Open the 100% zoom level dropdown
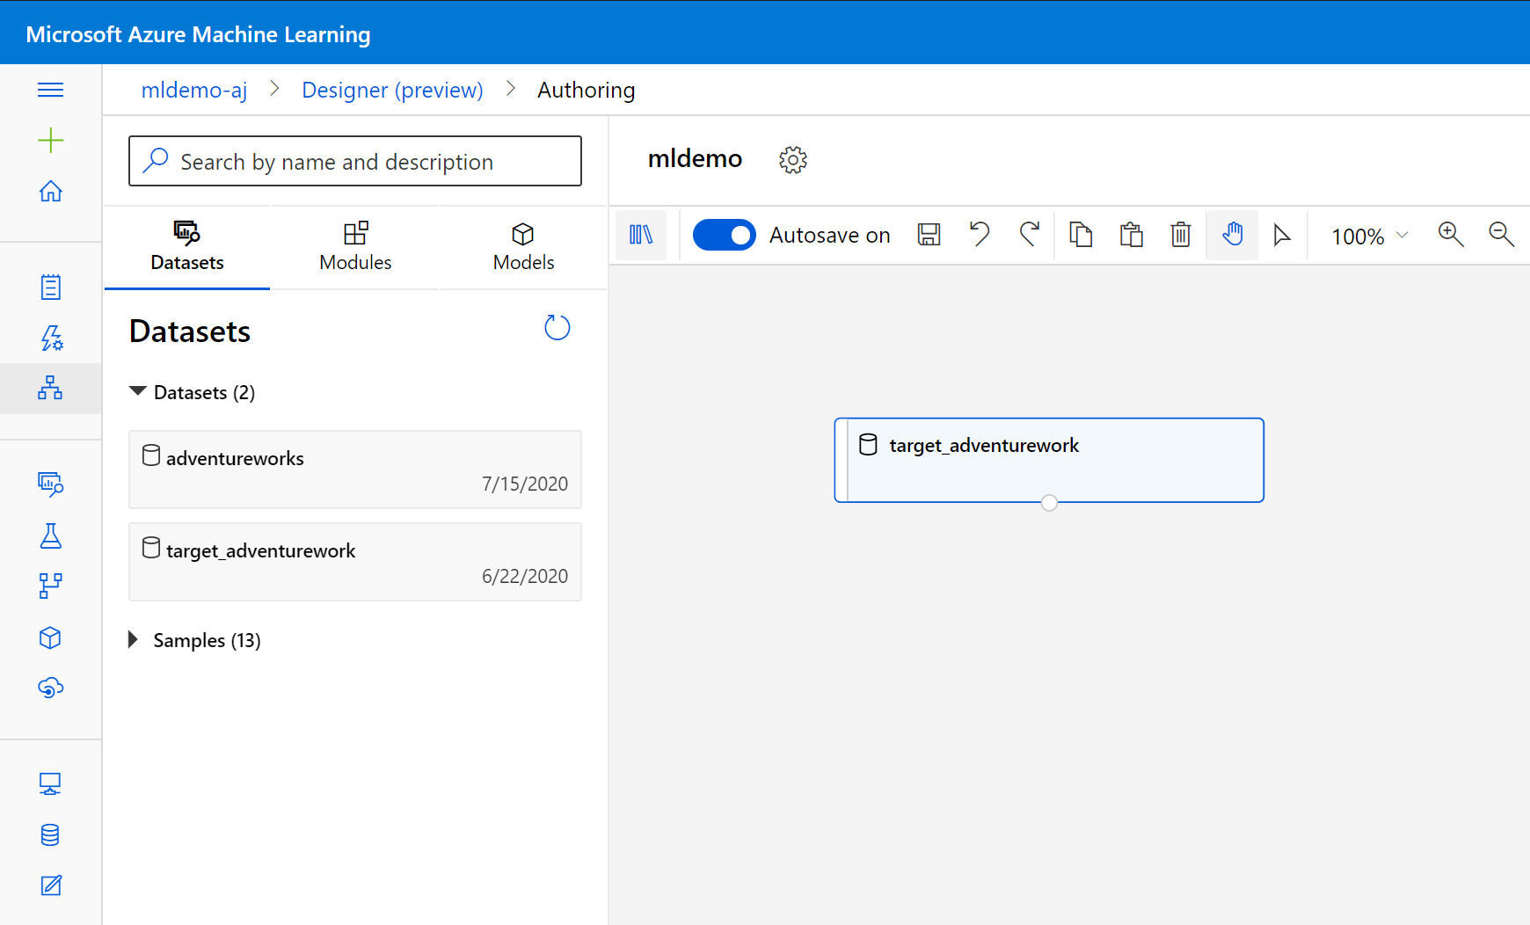 1368,236
